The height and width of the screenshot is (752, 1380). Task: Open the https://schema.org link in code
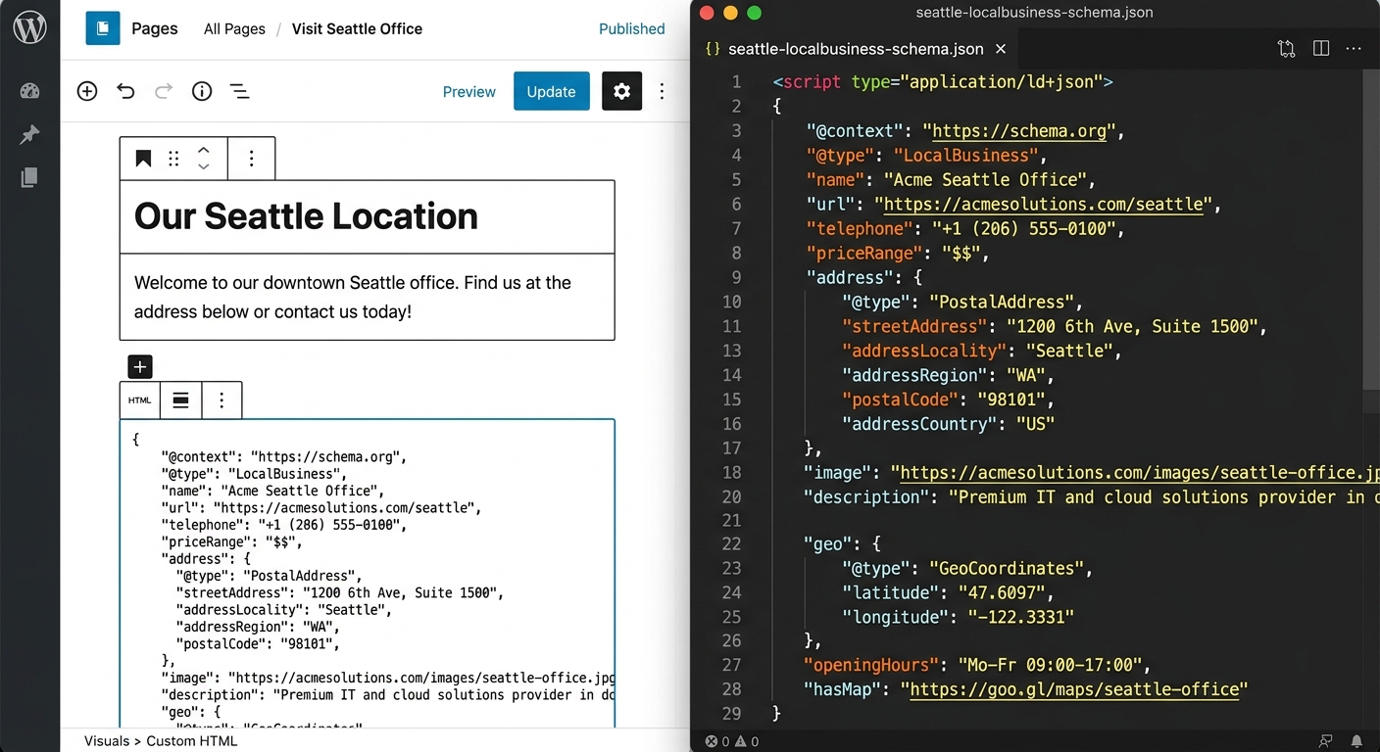coord(1019,131)
